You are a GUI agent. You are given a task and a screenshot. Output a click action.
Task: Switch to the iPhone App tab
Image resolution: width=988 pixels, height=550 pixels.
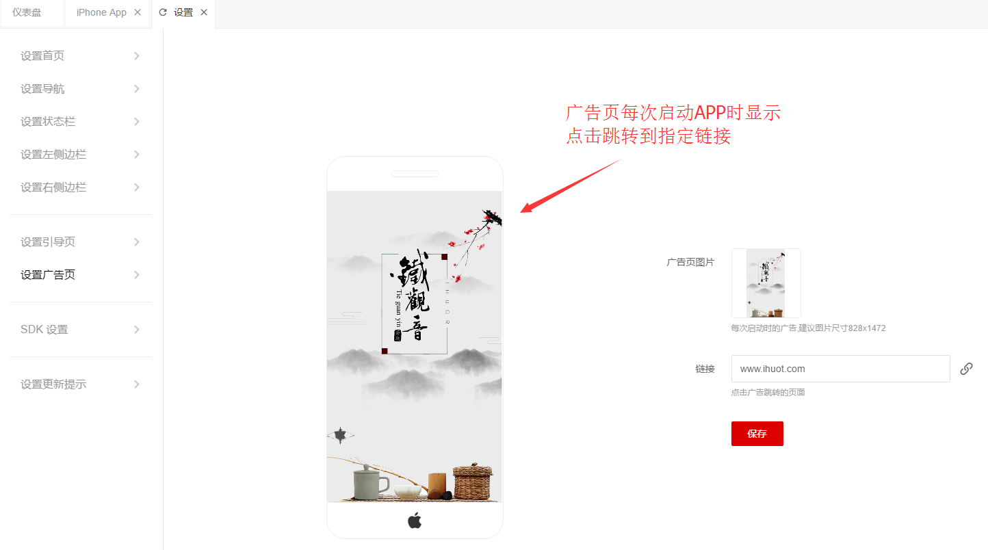(x=101, y=12)
